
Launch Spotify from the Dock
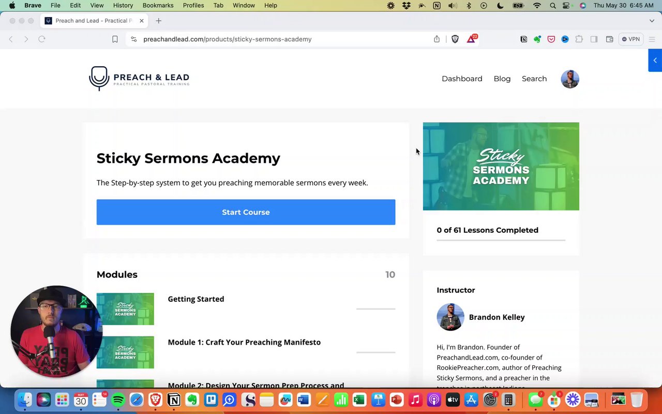click(x=118, y=400)
